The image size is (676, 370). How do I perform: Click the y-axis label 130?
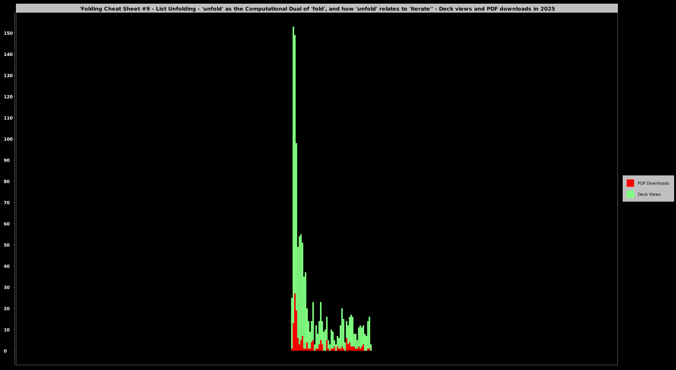(8, 75)
